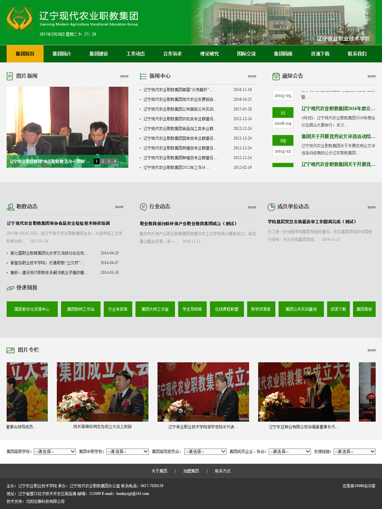Open 秦皇岛职业技术学院 news item
The height and width of the screenshot is (509, 382).
tap(47, 263)
